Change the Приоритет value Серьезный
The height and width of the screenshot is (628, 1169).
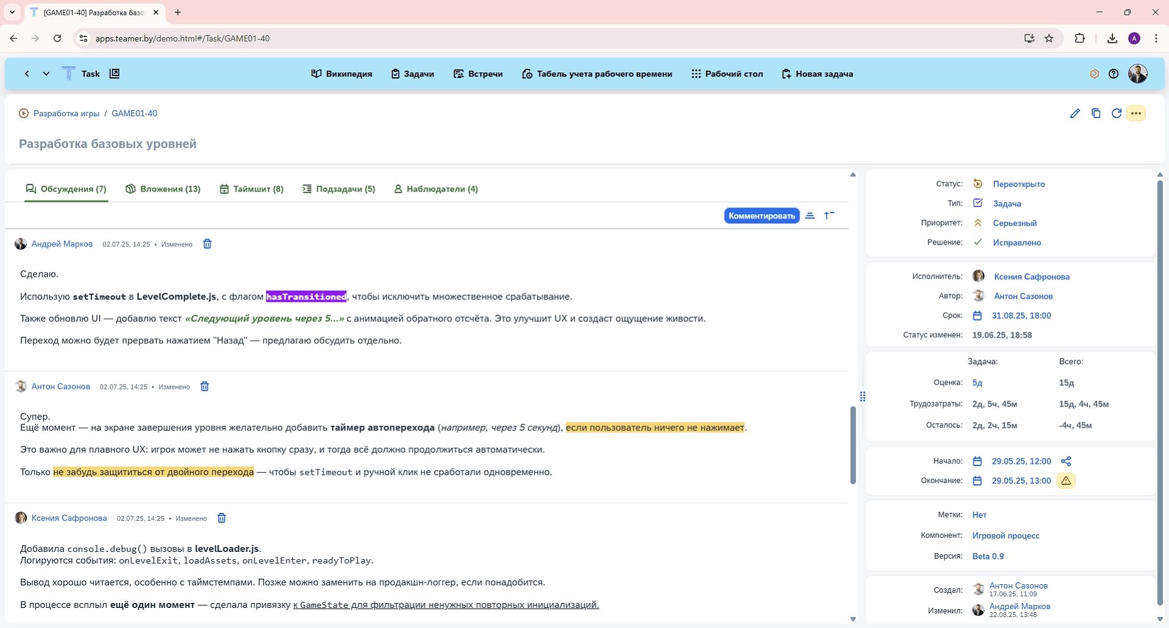[1014, 223]
